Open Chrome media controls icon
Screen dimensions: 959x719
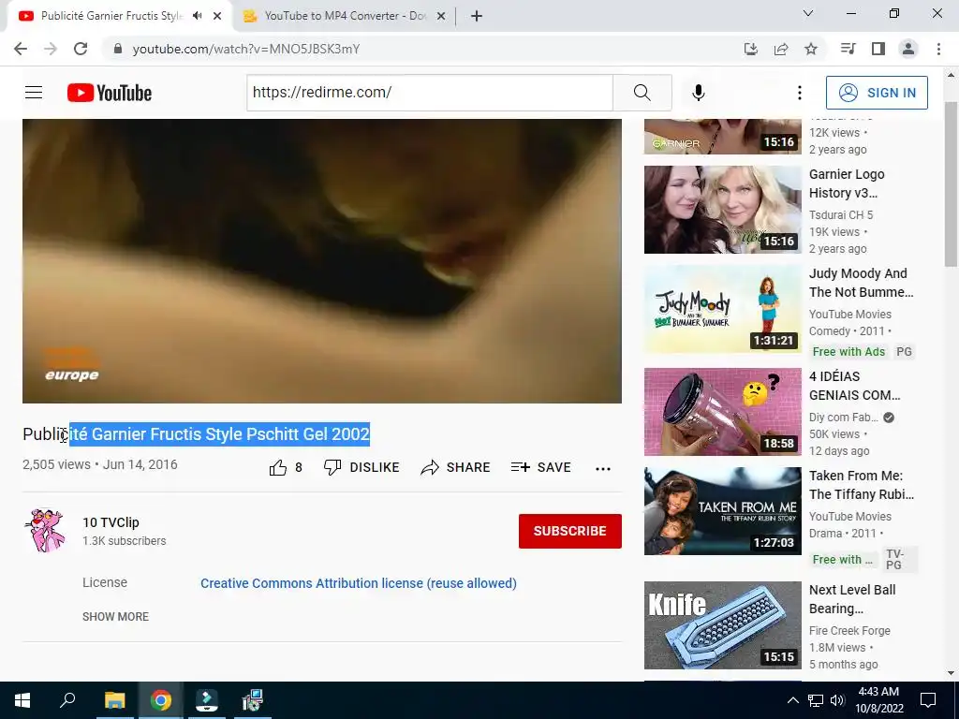tap(848, 49)
